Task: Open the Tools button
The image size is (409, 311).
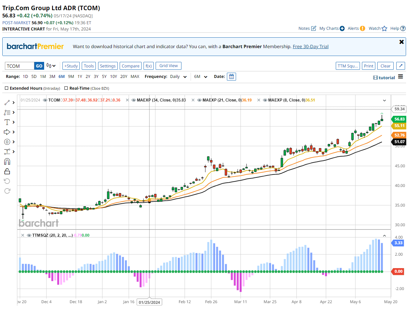Action: pos(89,66)
